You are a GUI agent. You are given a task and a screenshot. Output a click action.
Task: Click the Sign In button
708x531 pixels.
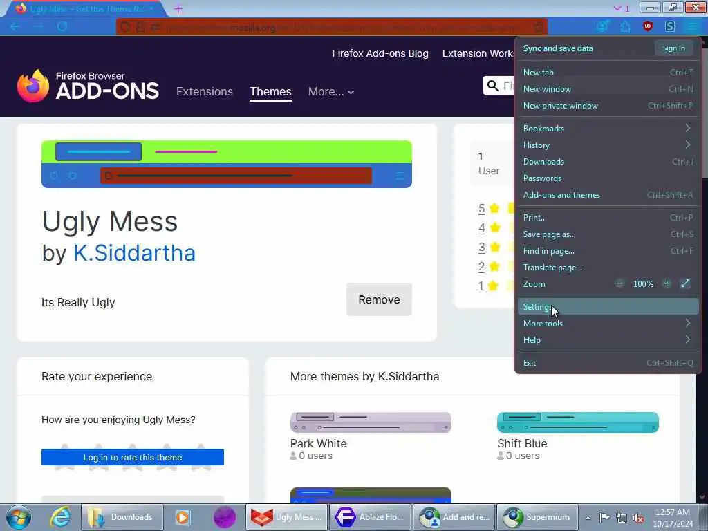pos(673,48)
